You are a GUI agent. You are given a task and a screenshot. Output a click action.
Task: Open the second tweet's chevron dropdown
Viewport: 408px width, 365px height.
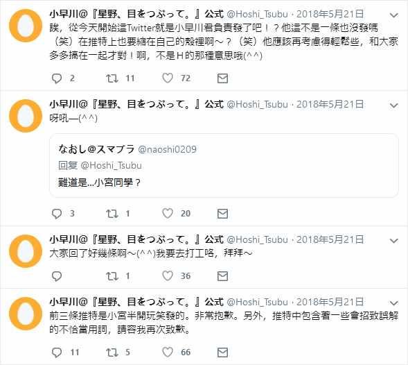coord(394,105)
